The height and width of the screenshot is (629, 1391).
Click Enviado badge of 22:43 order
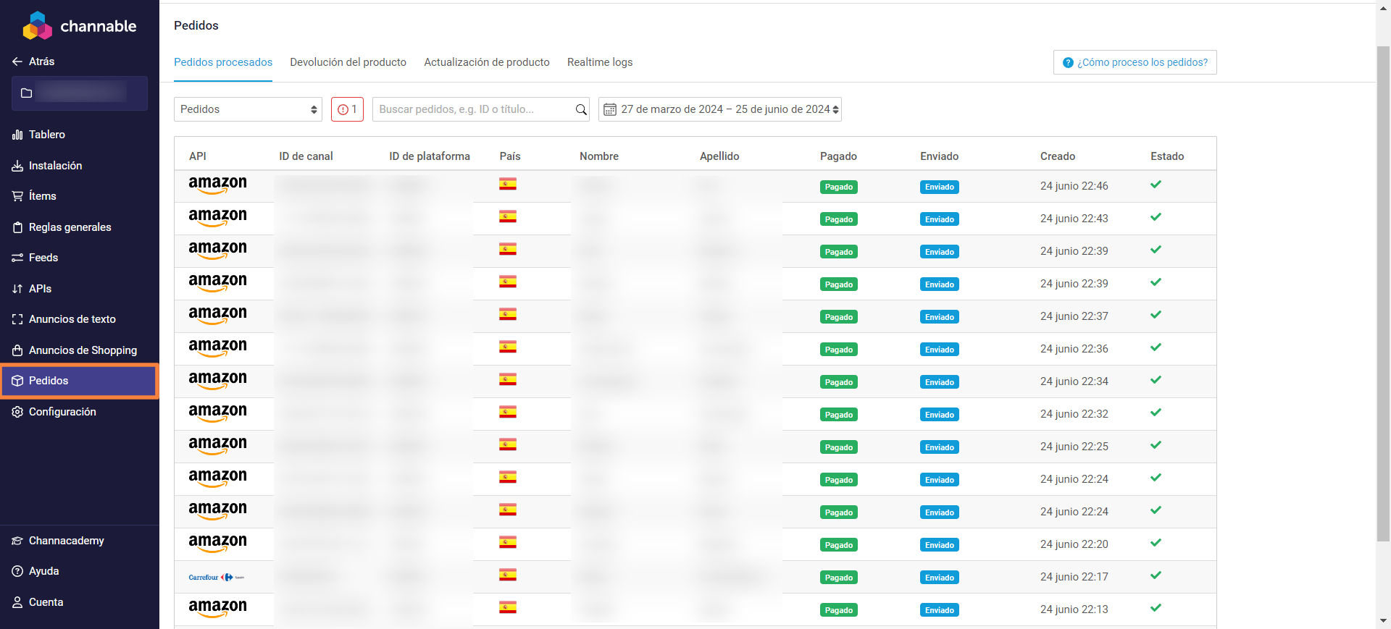940,219
